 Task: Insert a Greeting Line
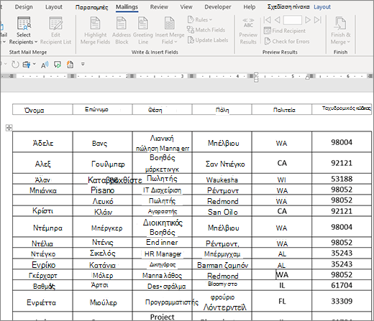(x=143, y=31)
